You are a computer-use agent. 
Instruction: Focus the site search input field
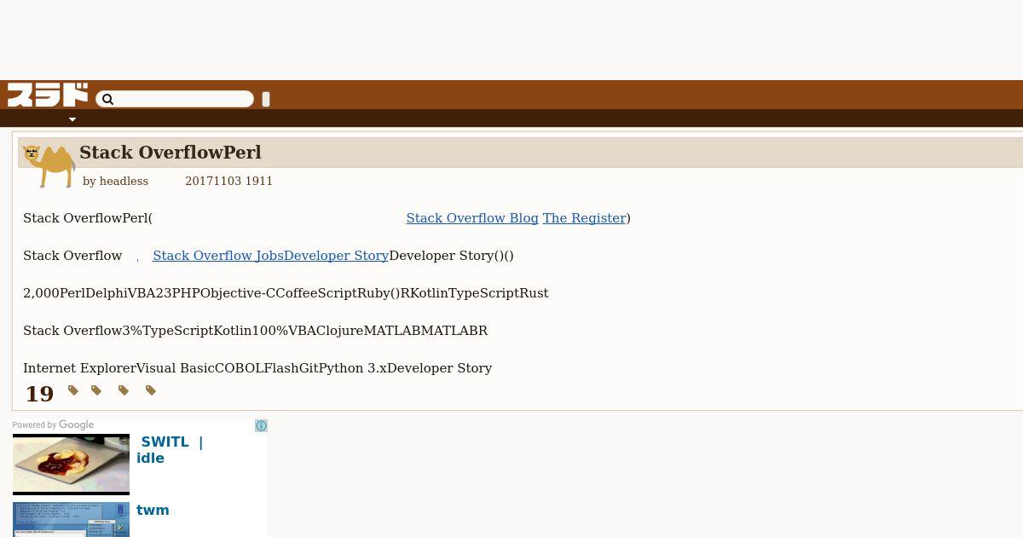click(175, 99)
